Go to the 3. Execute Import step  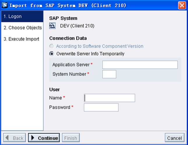[22, 39]
